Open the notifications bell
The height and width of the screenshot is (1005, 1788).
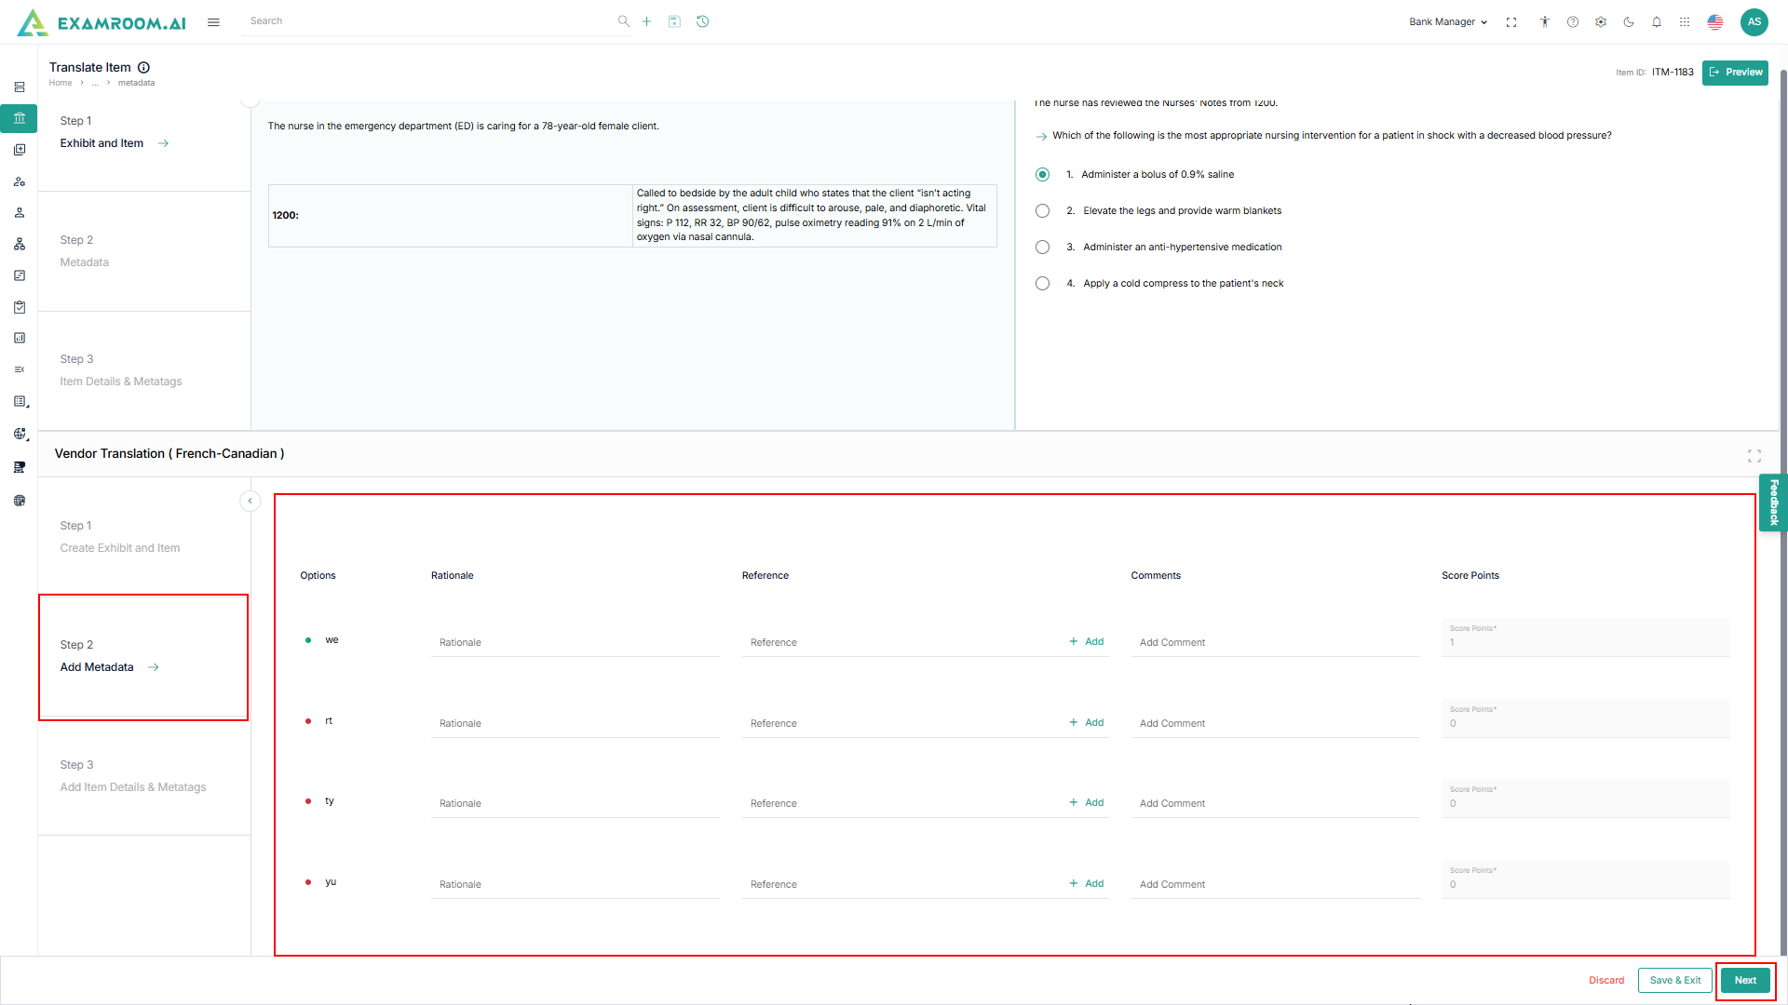pos(1656,22)
